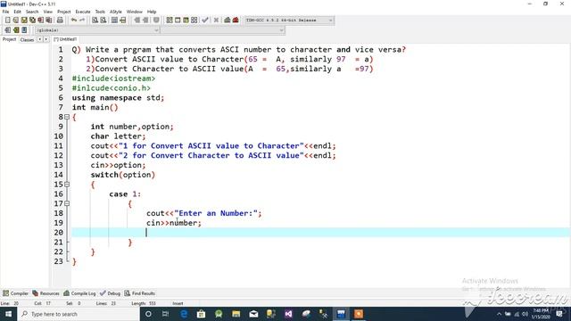Click the Insert mode status bar indicator
This screenshot has height=321, width=571.
(178, 303)
